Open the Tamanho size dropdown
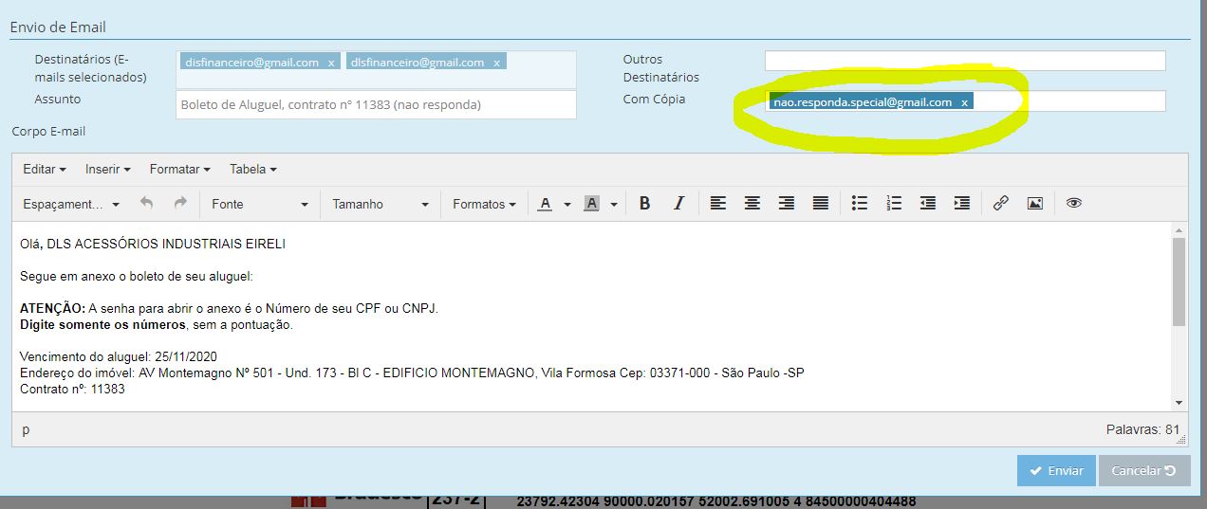This screenshot has width=1207, height=509. pos(380,204)
